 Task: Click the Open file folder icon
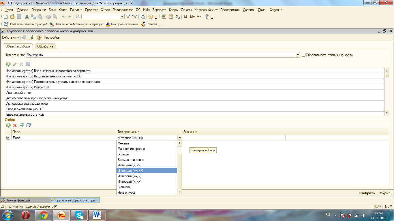[12, 17]
